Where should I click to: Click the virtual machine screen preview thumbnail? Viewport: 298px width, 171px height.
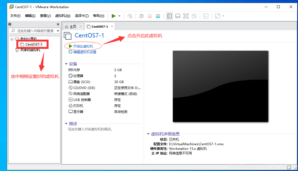(x=221, y=86)
